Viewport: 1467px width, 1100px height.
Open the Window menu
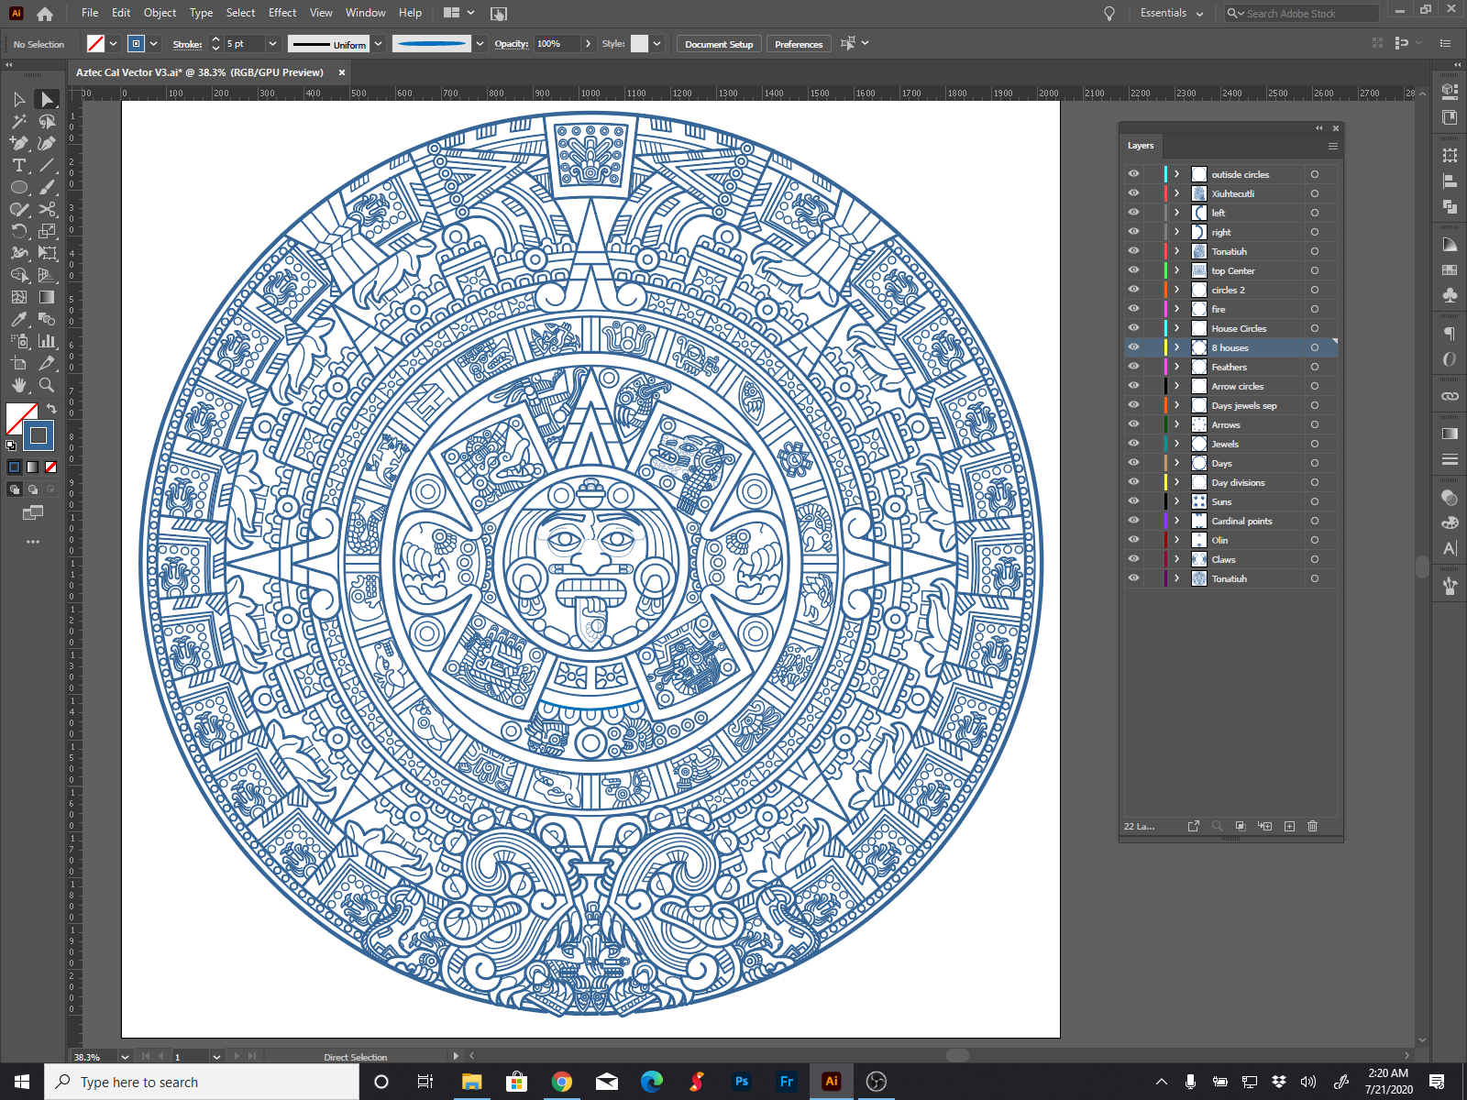pyautogui.click(x=366, y=13)
